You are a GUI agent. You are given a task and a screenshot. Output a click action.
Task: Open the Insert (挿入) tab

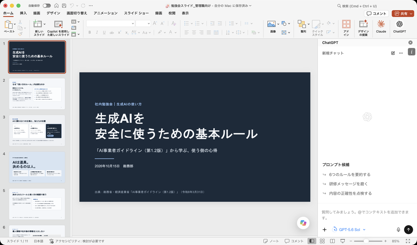coord(23,13)
